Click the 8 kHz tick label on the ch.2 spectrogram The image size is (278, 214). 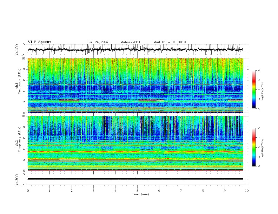(25, 127)
